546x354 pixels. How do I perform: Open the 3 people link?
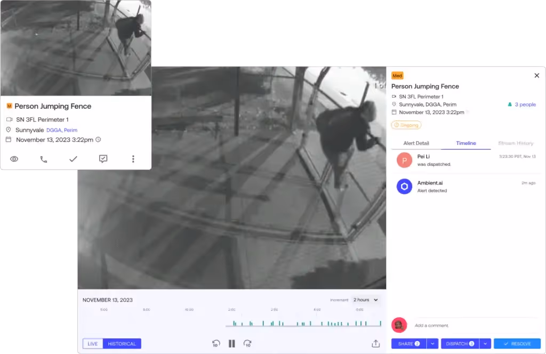[521, 104]
